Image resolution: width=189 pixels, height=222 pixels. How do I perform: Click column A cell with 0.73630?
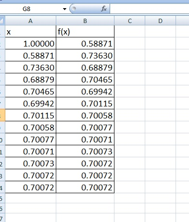point(31,67)
